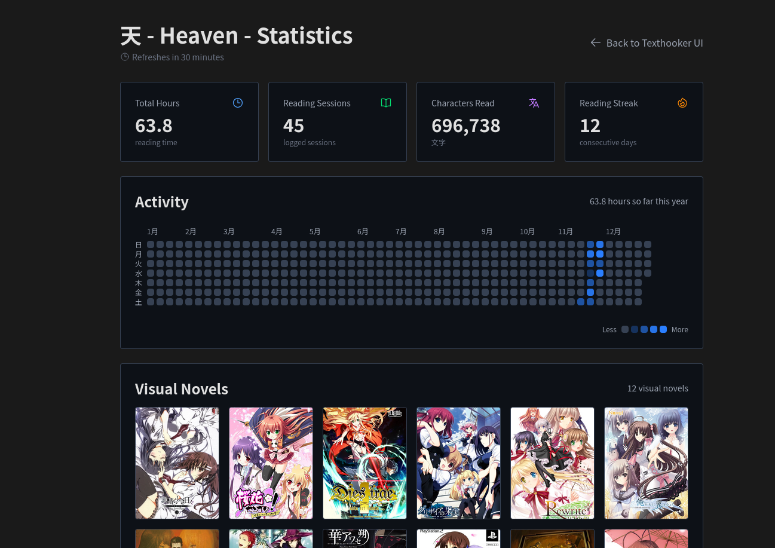Click the Characters Read card label
The height and width of the screenshot is (548, 775).
(x=463, y=103)
